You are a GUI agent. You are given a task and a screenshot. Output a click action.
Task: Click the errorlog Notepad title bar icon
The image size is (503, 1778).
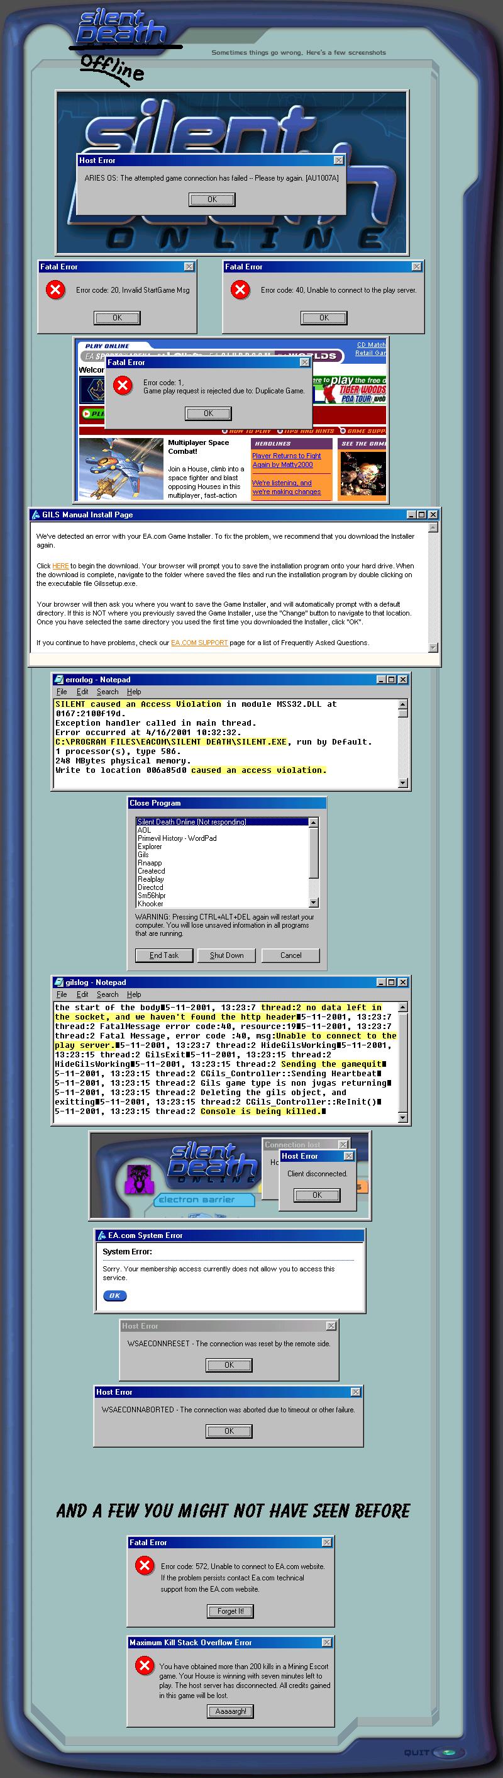pyautogui.click(x=58, y=680)
